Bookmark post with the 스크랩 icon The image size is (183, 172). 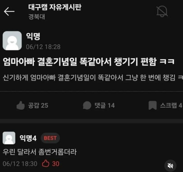click(152, 106)
